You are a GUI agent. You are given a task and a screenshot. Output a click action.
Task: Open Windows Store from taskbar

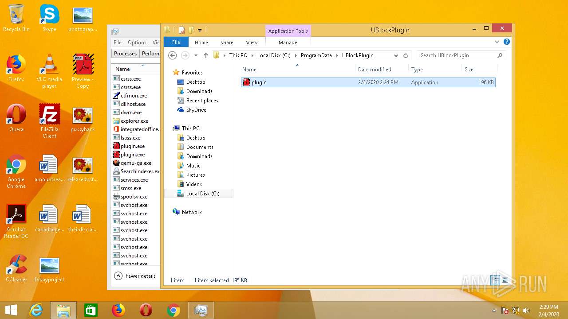91,310
